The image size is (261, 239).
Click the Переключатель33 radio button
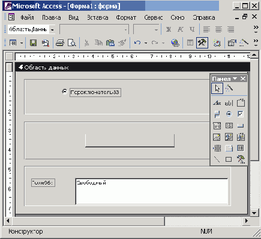coord(65,92)
